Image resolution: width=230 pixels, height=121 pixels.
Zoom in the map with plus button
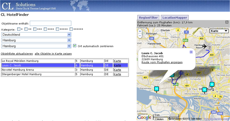[140, 31]
